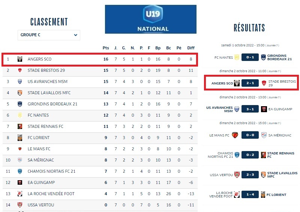The image size is (300, 212).
Task: Click the Girondins Bordeaux 21 crest in standings
Action: coord(20,104)
